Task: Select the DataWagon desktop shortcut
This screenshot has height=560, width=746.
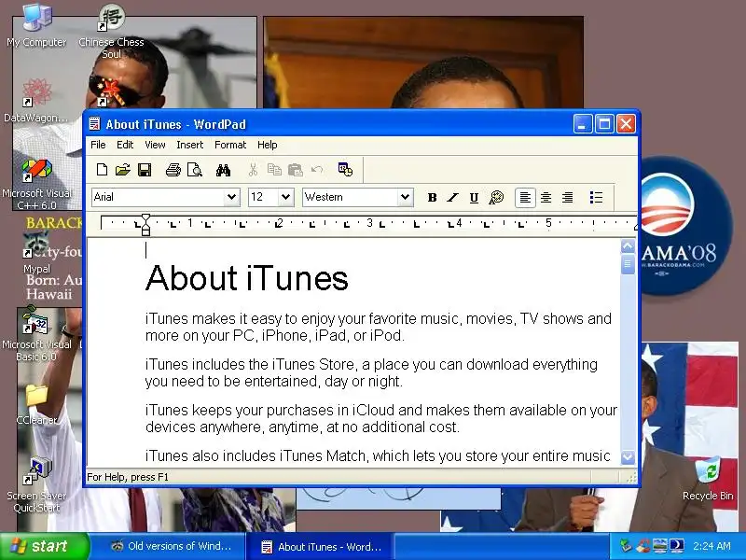Action: (x=35, y=99)
